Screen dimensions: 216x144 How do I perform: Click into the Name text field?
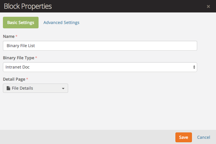100,46
